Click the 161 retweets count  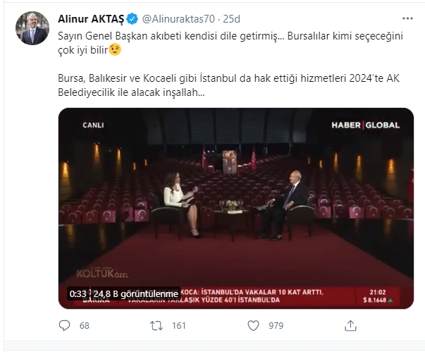pos(179,325)
